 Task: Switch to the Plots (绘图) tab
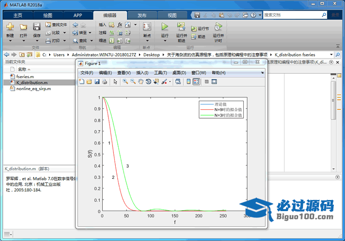[x=48, y=15]
